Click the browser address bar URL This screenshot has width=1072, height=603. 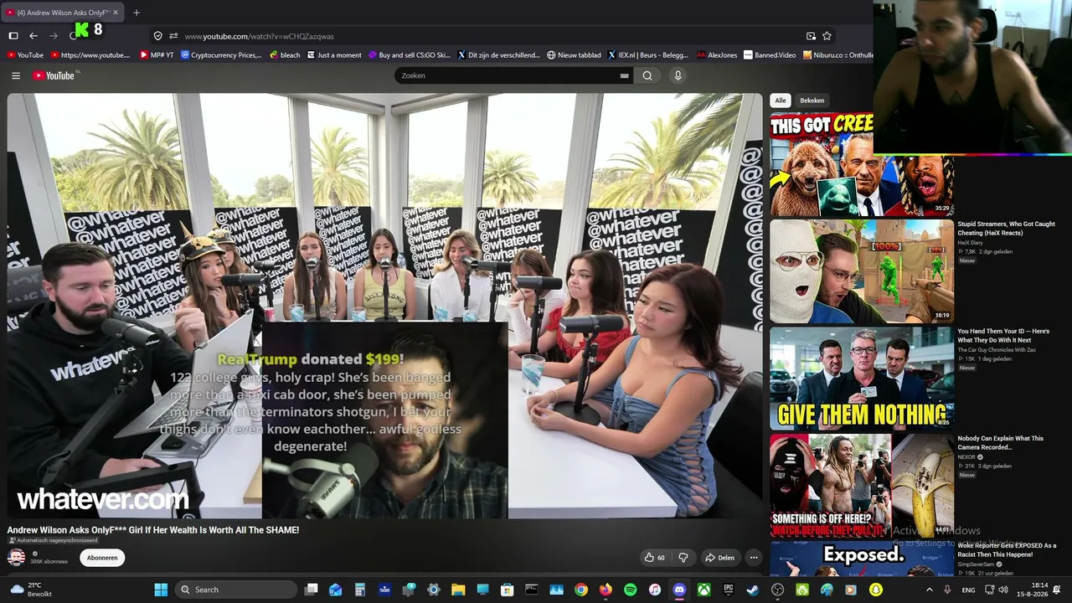260,37
